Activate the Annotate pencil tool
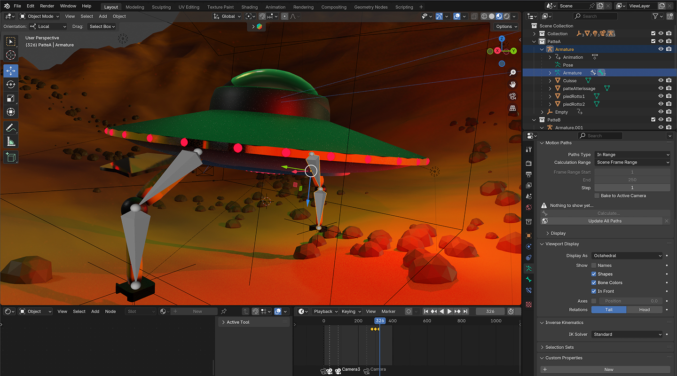Image resolution: width=677 pixels, height=376 pixels. [11, 128]
